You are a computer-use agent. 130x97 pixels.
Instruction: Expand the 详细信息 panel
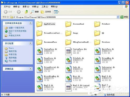(30, 69)
